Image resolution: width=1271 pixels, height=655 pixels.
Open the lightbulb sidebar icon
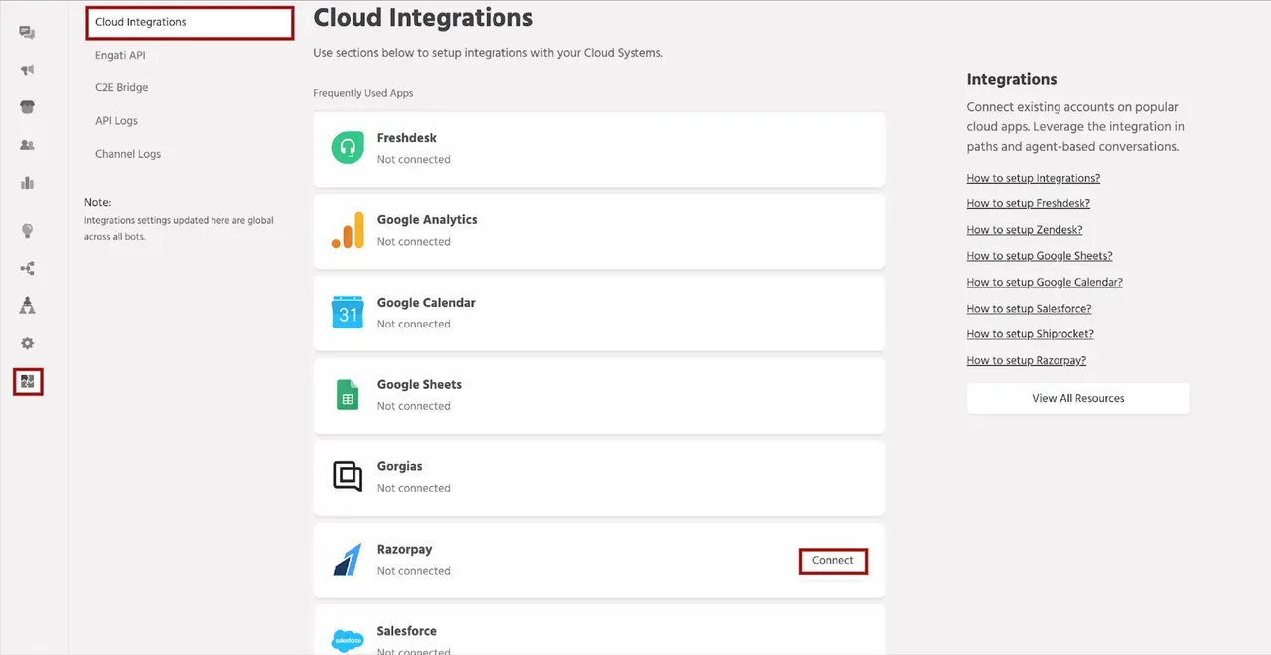tap(27, 231)
